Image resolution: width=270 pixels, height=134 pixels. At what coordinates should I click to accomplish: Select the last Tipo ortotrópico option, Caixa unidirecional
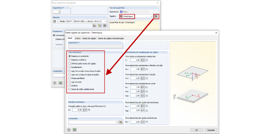point(70,89)
